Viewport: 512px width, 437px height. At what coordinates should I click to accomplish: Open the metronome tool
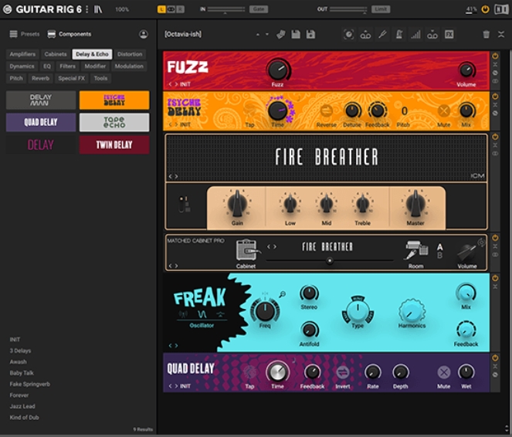pyautogui.click(x=399, y=34)
